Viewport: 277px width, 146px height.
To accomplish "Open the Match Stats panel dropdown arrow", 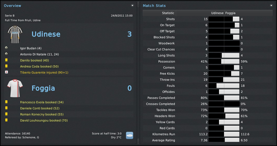I will tap(271, 6).
